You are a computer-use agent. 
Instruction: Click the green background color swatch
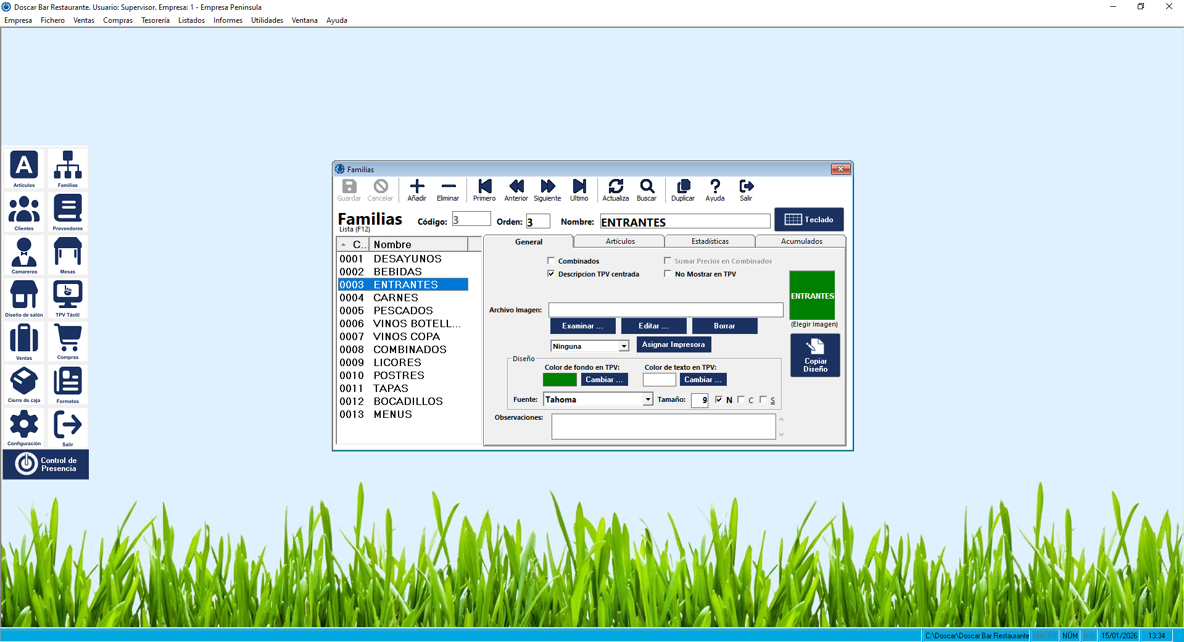(x=560, y=380)
